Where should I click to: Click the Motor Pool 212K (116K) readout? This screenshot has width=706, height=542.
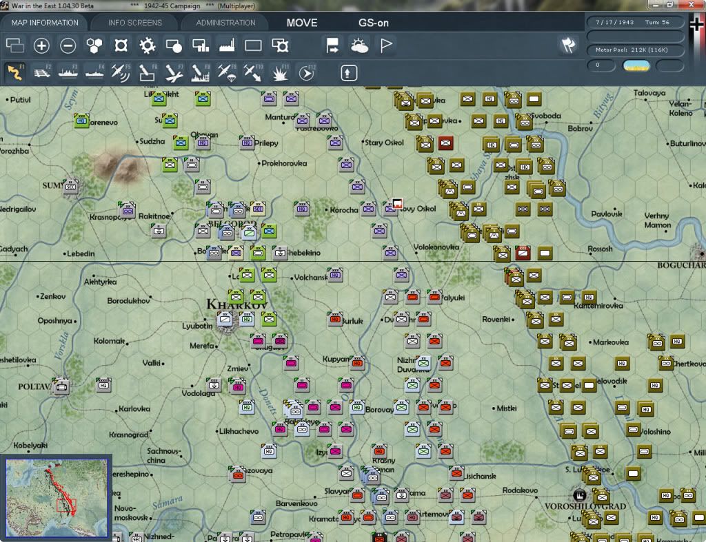635,50
